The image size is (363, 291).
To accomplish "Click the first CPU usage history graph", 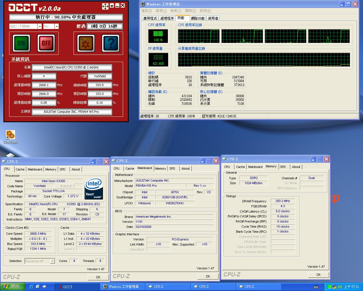I will coord(199,36).
